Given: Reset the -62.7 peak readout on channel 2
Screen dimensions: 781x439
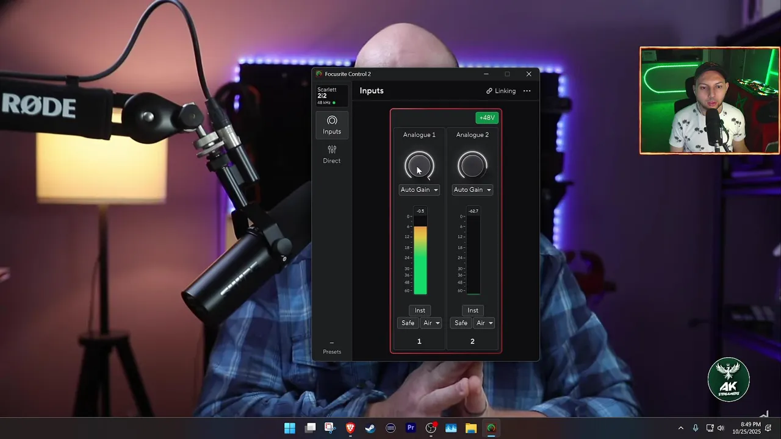Looking at the screenshot, I should (473, 211).
